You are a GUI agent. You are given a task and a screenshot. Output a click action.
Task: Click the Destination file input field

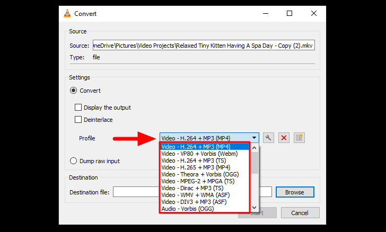192,192
